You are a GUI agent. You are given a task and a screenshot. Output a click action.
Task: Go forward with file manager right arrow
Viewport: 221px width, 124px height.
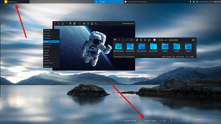pos(123,40)
